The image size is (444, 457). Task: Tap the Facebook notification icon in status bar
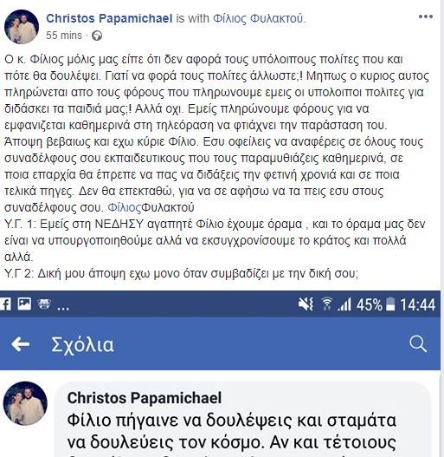[x=5, y=304]
